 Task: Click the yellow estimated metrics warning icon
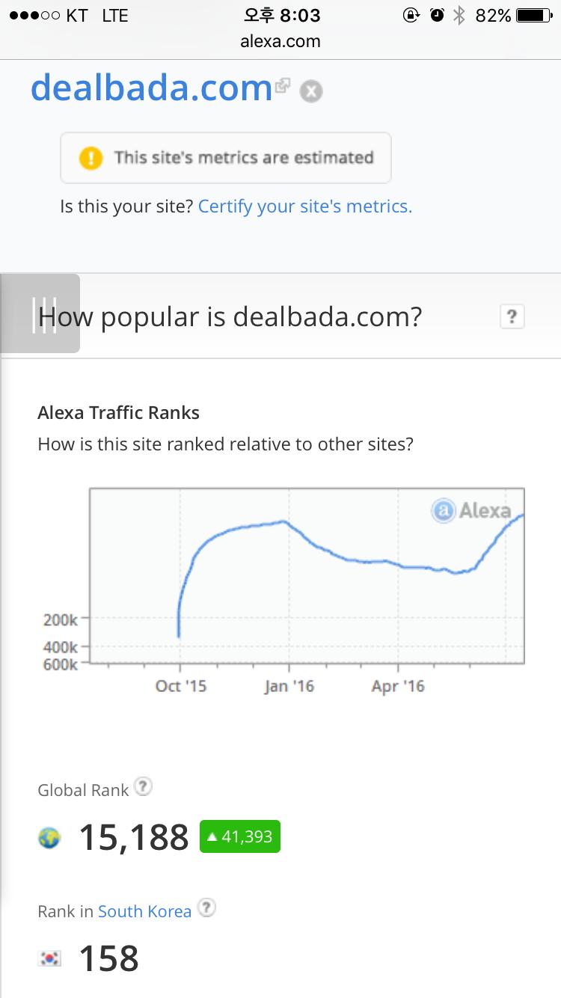pos(91,158)
